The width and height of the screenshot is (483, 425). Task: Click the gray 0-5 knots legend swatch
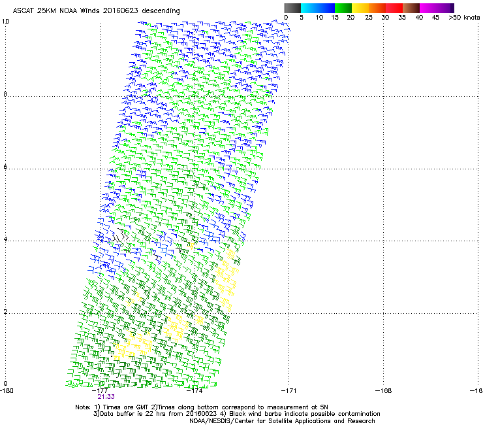tap(292, 8)
